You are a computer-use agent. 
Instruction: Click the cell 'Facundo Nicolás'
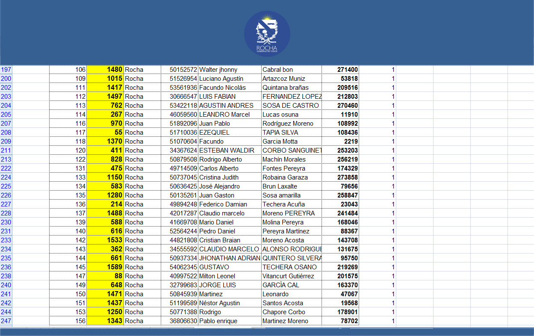(230, 88)
